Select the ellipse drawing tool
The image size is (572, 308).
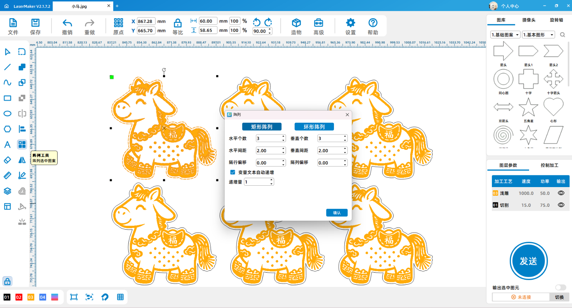coord(7,113)
